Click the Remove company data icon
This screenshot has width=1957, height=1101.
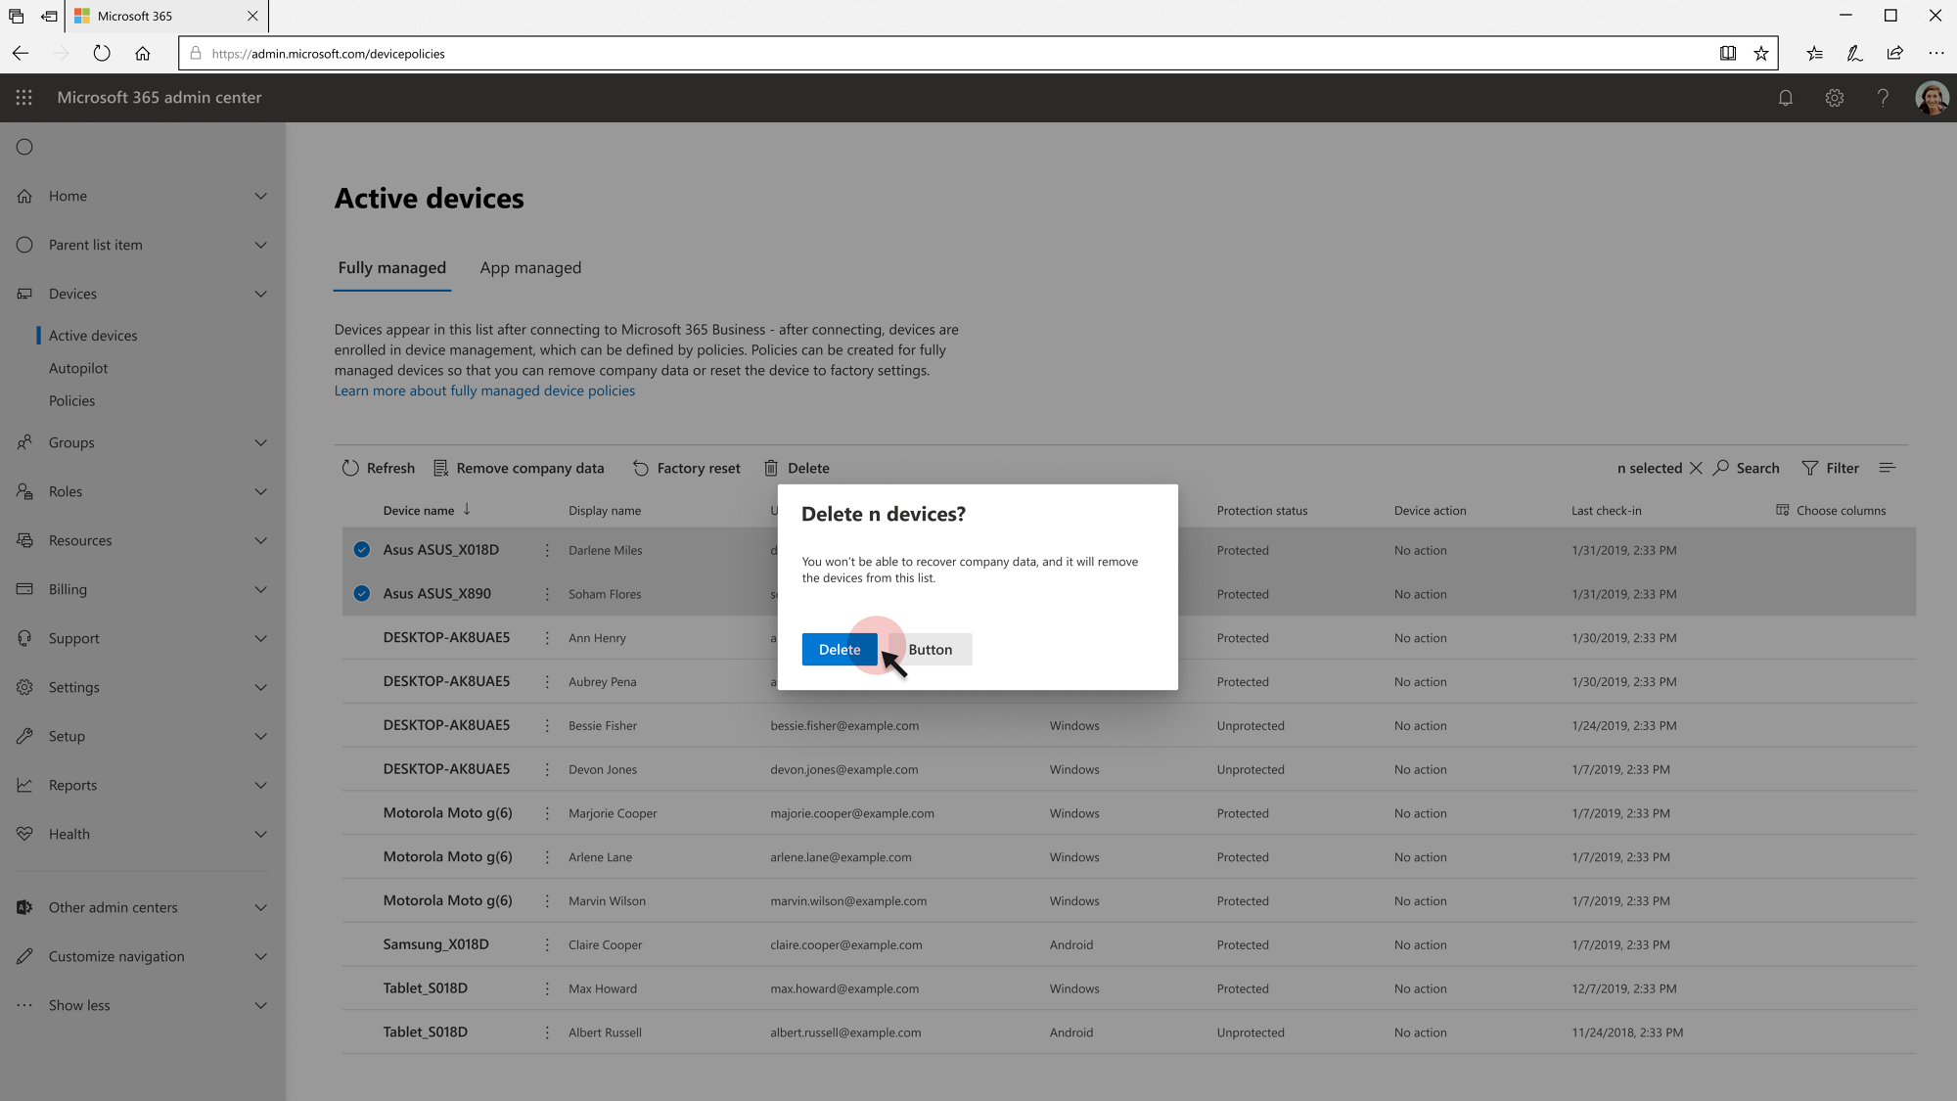(x=442, y=468)
